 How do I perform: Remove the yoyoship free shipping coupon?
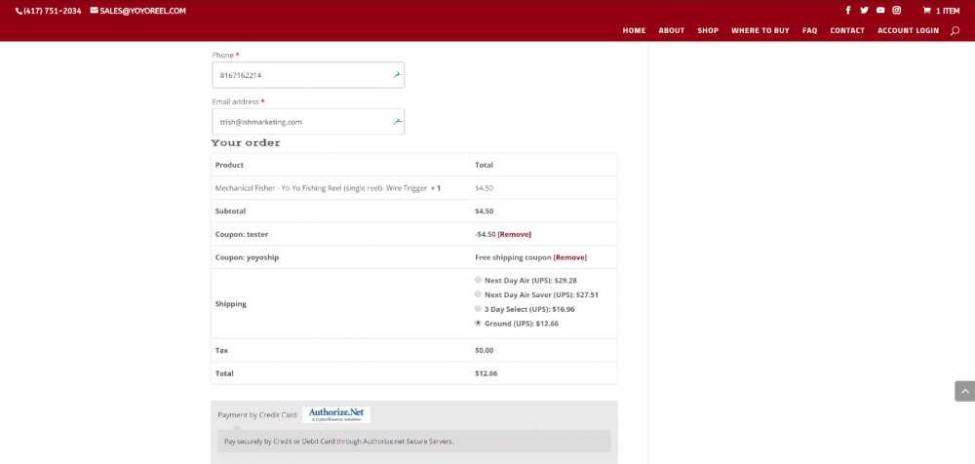tap(570, 257)
